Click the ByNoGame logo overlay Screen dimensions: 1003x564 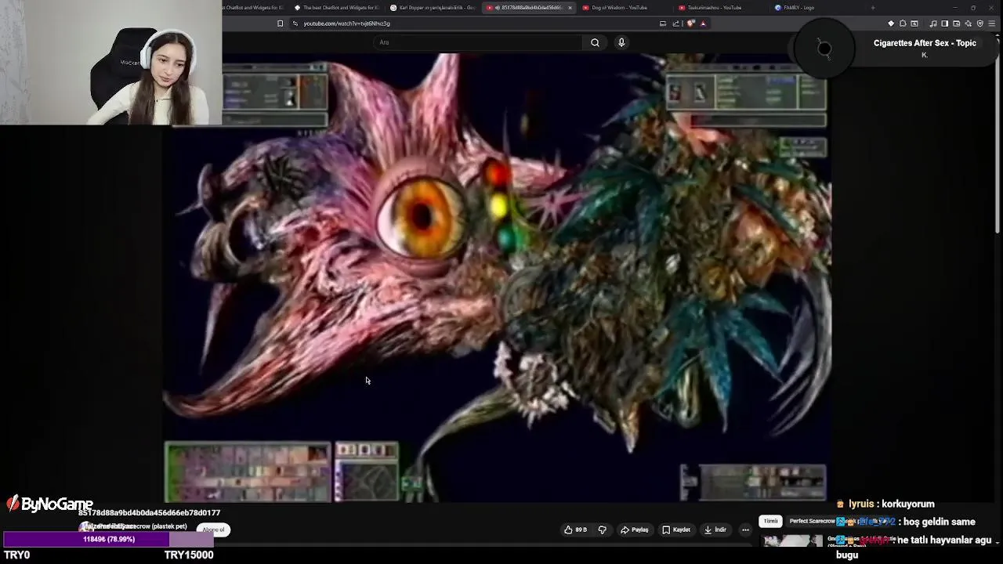coord(50,504)
